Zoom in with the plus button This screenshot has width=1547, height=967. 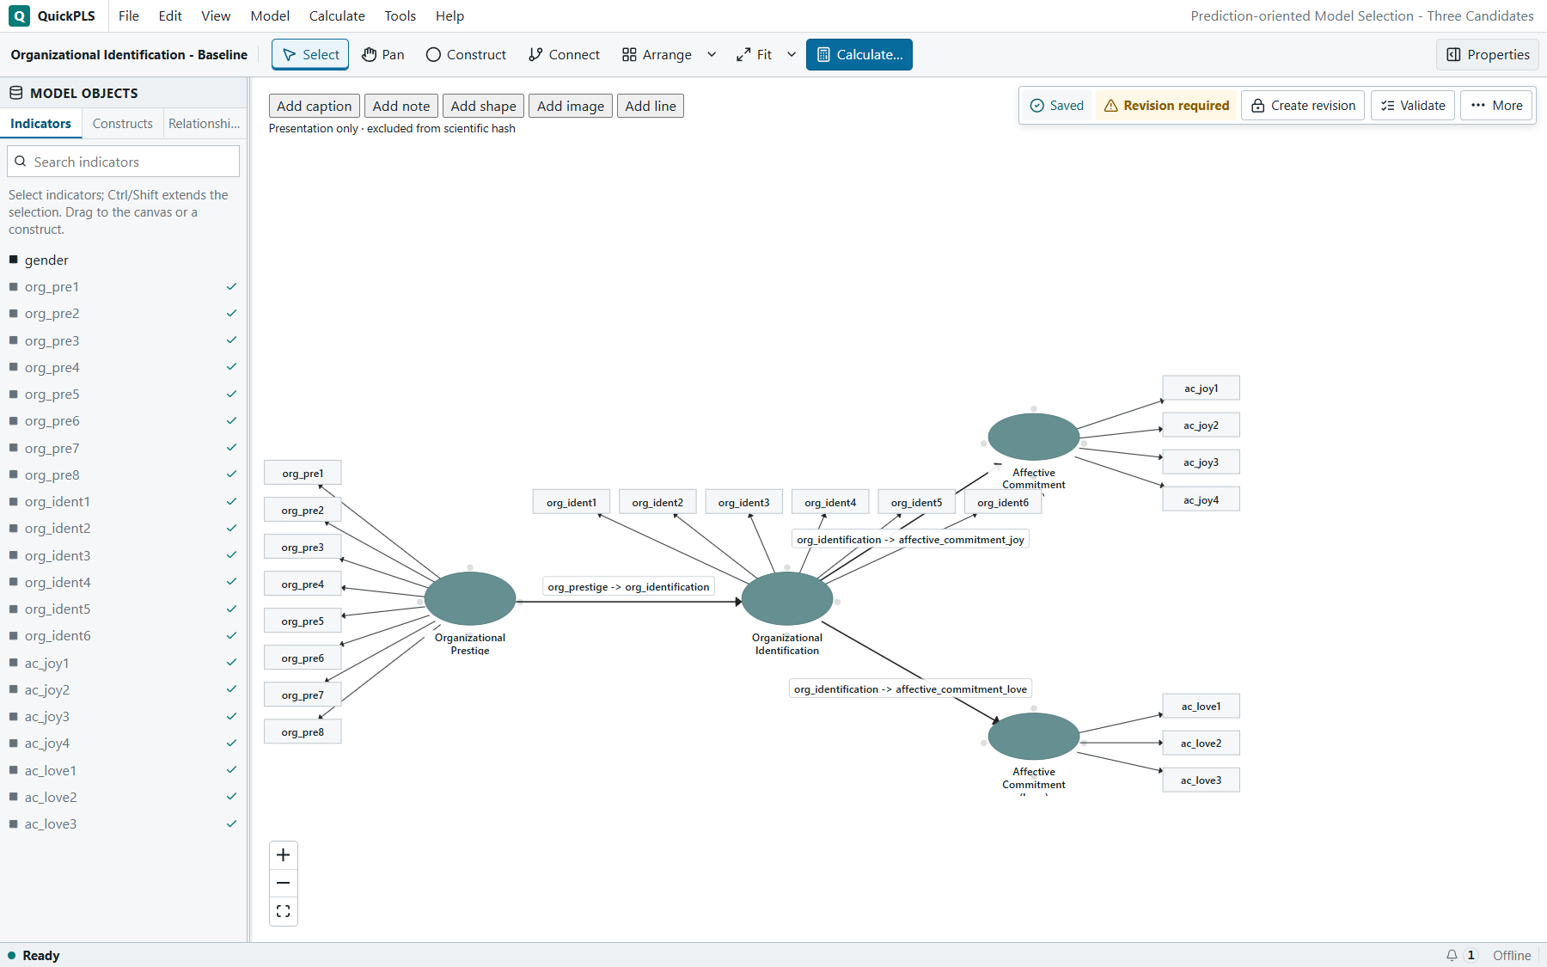click(284, 855)
